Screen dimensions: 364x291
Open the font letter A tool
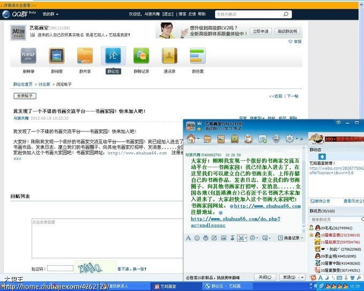[188, 238]
